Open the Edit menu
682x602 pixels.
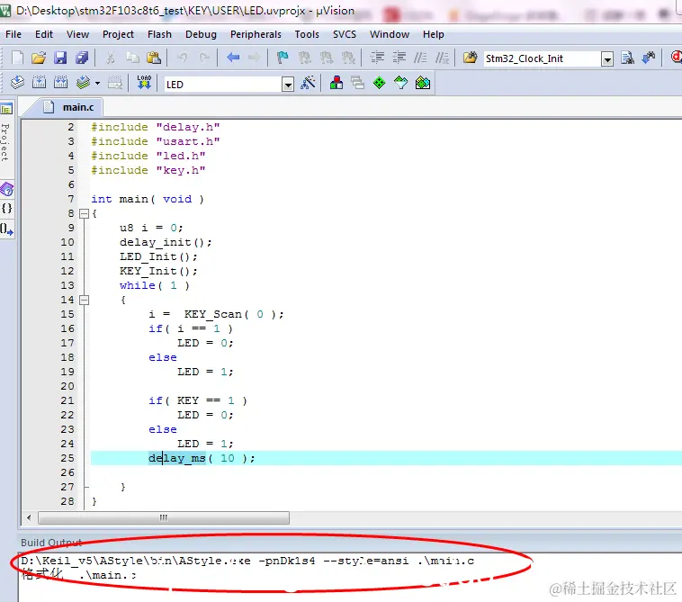tap(44, 34)
